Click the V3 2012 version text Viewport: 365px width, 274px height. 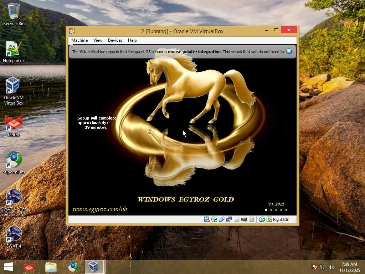[276, 204]
